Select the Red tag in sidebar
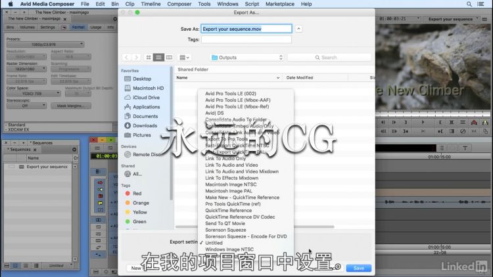 [x=137, y=194]
